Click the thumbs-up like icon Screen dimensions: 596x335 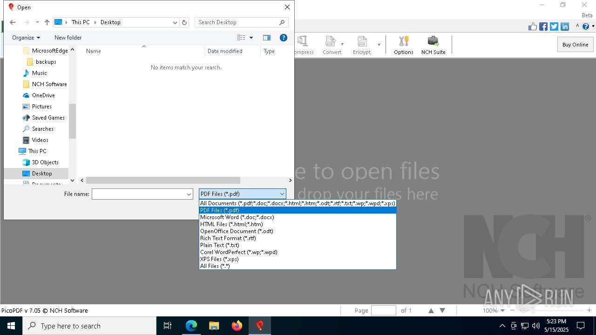(533, 27)
